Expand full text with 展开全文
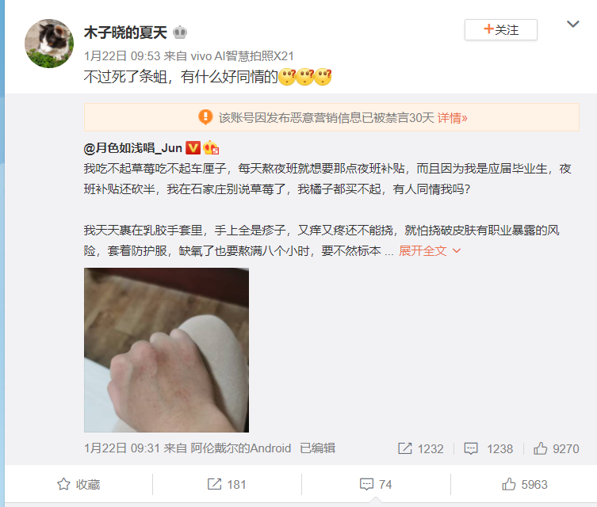Viewport: 597px width, 507px height. click(x=430, y=250)
